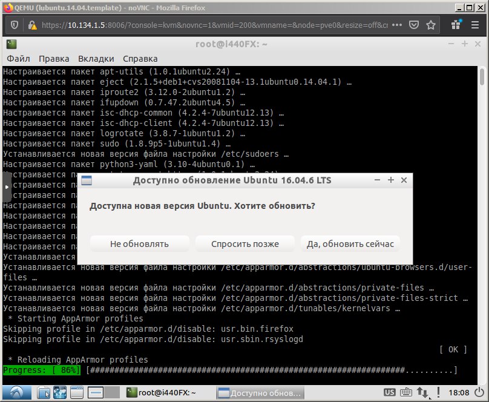The width and height of the screenshot is (489, 402).
Task: Choose 'Спросить позже' in update dialog
Action: [x=245, y=244]
